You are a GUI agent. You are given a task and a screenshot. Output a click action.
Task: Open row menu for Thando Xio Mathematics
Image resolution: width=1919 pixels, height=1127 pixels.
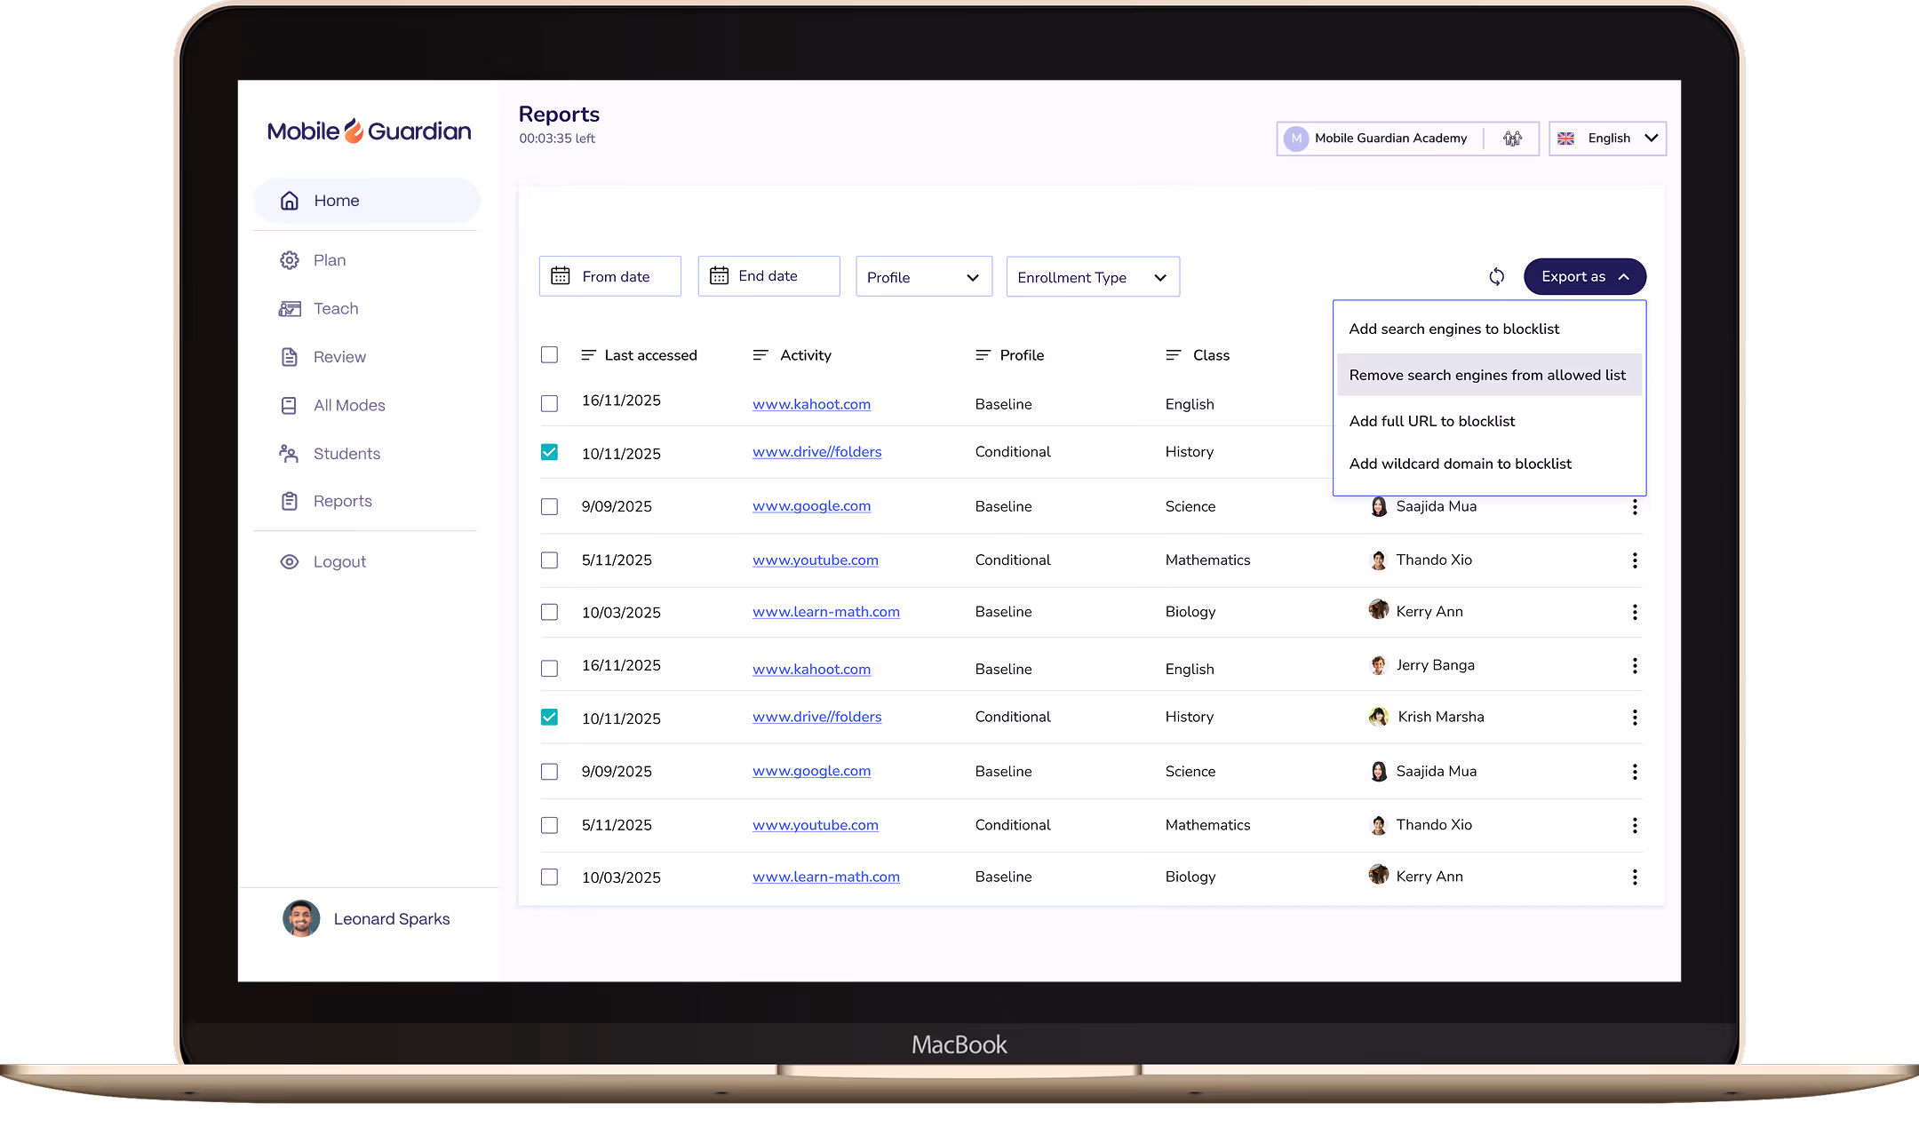1635,560
